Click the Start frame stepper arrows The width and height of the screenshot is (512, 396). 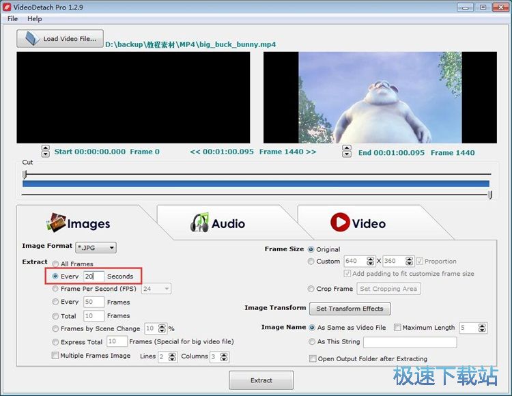(x=45, y=151)
